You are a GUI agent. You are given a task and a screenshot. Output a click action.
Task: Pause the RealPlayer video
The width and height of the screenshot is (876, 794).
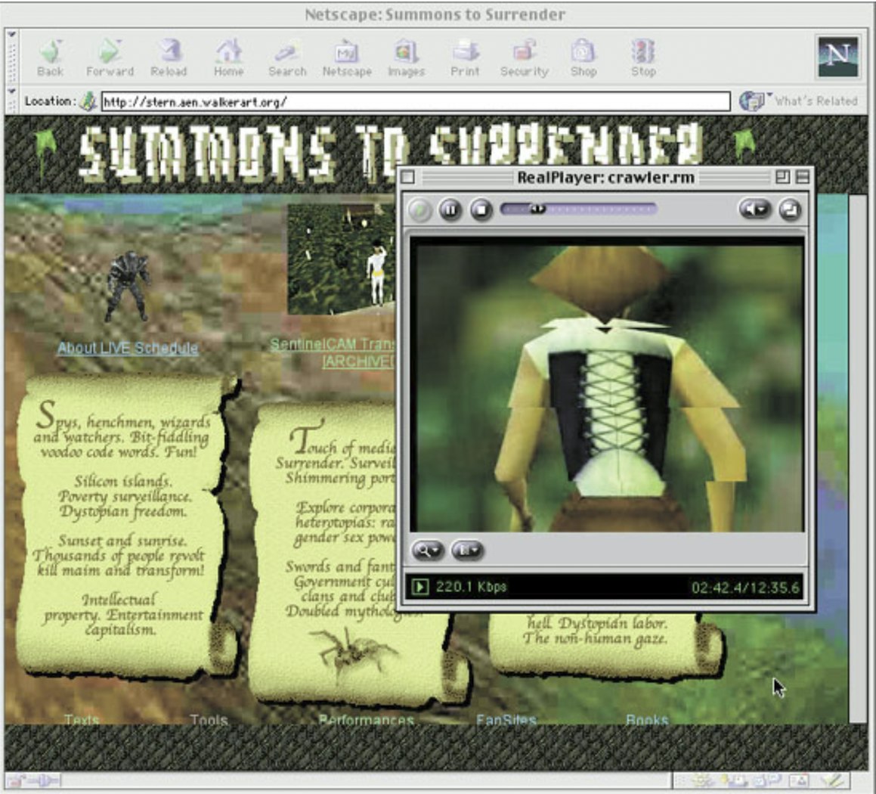(450, 210)
